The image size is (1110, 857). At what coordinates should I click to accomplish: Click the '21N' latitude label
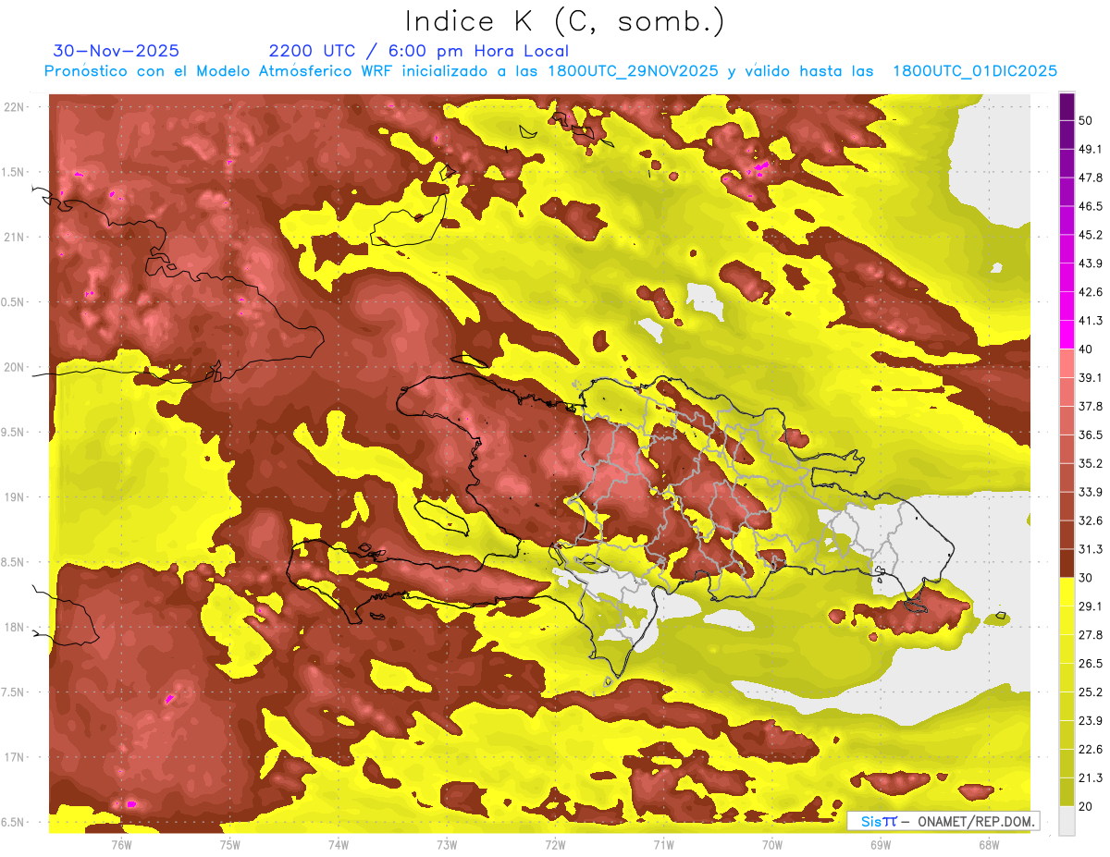15,237
